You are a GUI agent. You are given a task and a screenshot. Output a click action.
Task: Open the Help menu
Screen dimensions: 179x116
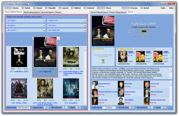click(172, 8)
